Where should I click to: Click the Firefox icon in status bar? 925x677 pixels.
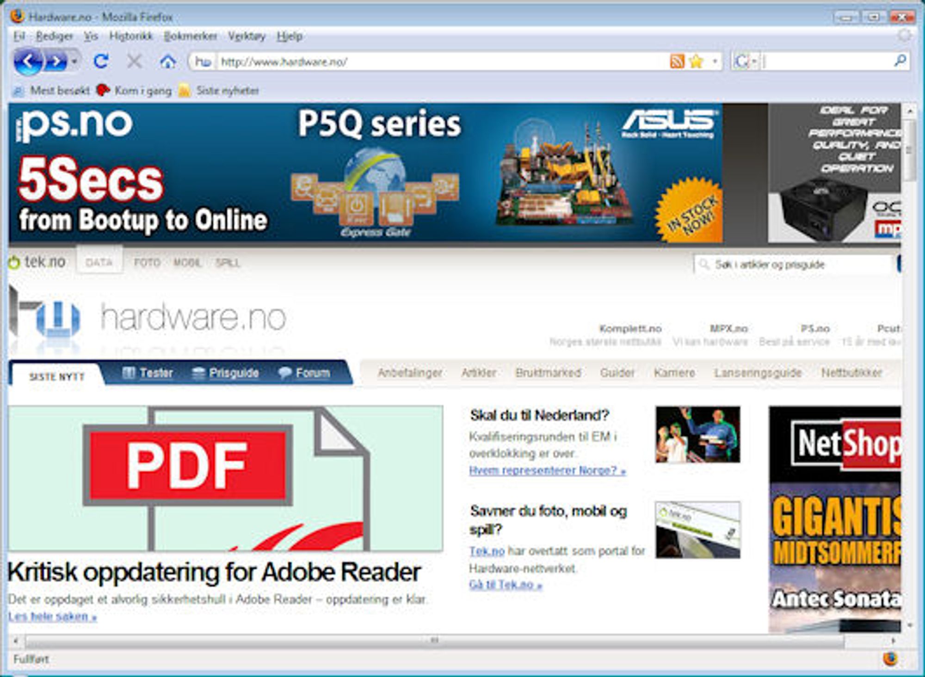889,659
